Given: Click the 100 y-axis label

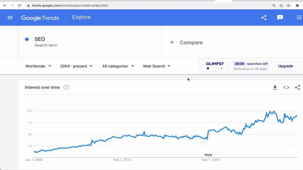Looking at the screenshot, I should pyautogui.click(x=29, y=111).
